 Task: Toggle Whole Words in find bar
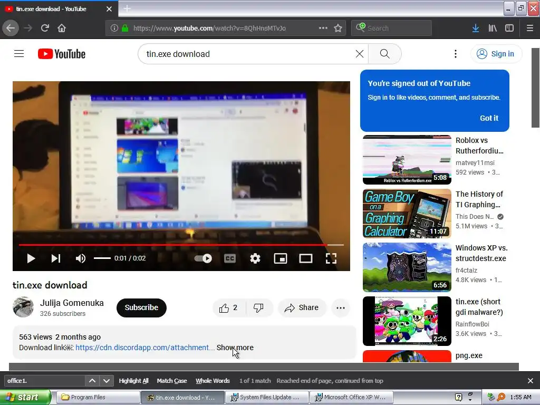(x=213, y=381)
